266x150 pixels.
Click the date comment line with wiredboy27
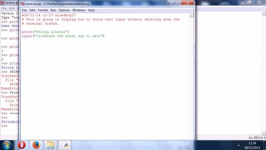[x=49, y=15]
